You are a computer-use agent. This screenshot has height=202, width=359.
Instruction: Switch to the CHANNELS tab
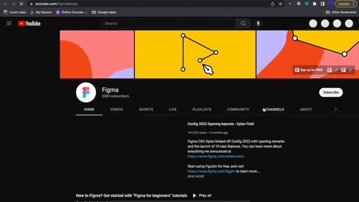274,109
